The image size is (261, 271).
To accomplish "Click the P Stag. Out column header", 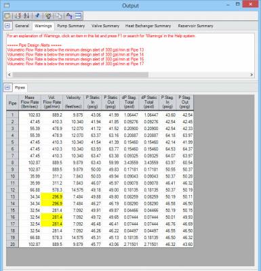I will point(184,103).
